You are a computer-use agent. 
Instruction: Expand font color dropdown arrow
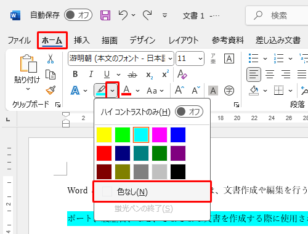tap(137, 91)
